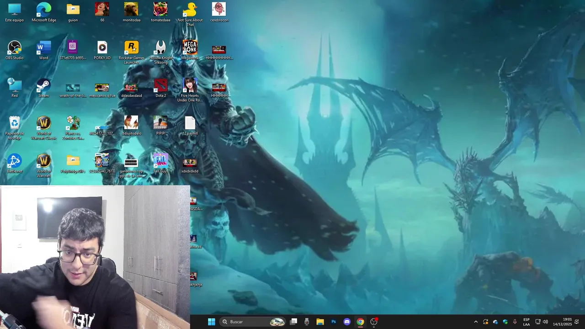Select the PIPIPI image file
585x329 pixels.
coord(160,126)
